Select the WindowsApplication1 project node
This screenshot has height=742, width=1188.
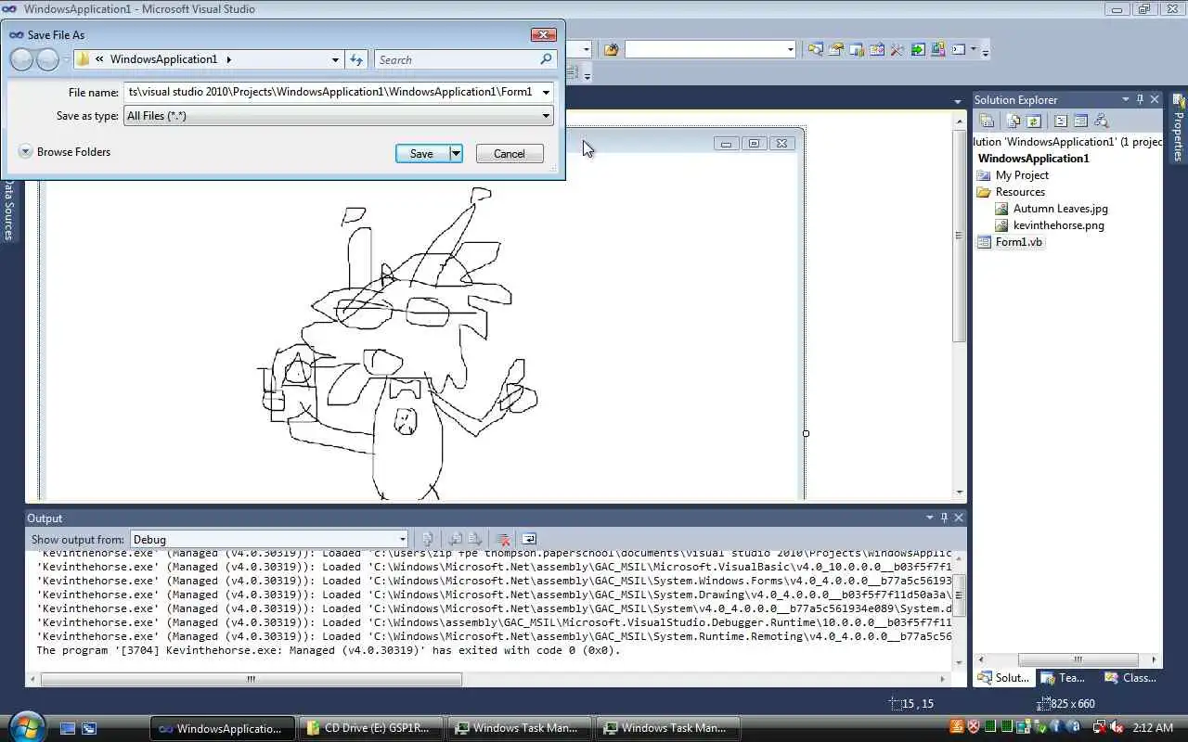[x=1033, y=159]
